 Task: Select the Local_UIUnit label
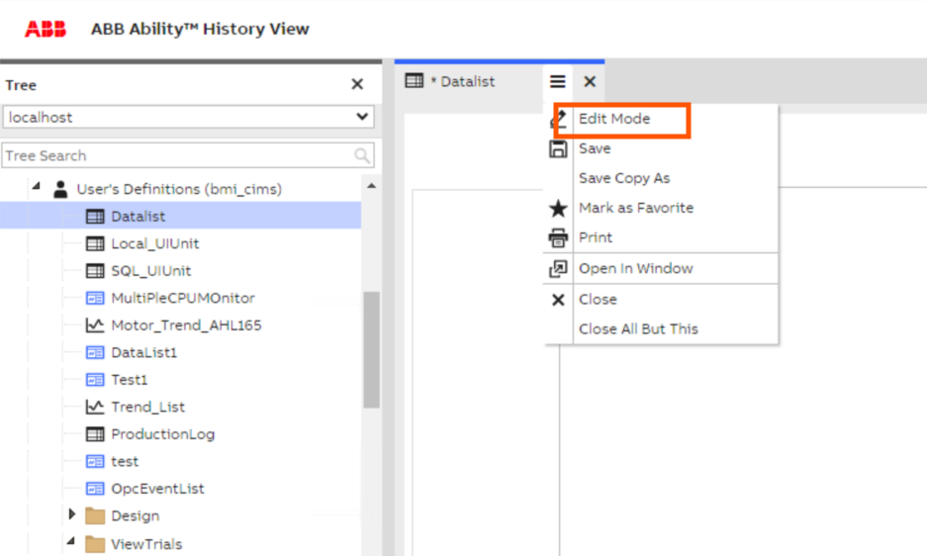(x=155, y=243)
